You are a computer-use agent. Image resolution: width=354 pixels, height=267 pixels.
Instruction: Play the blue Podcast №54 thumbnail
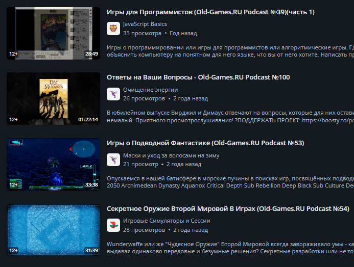pyautogui.click(x=54, y=230)
